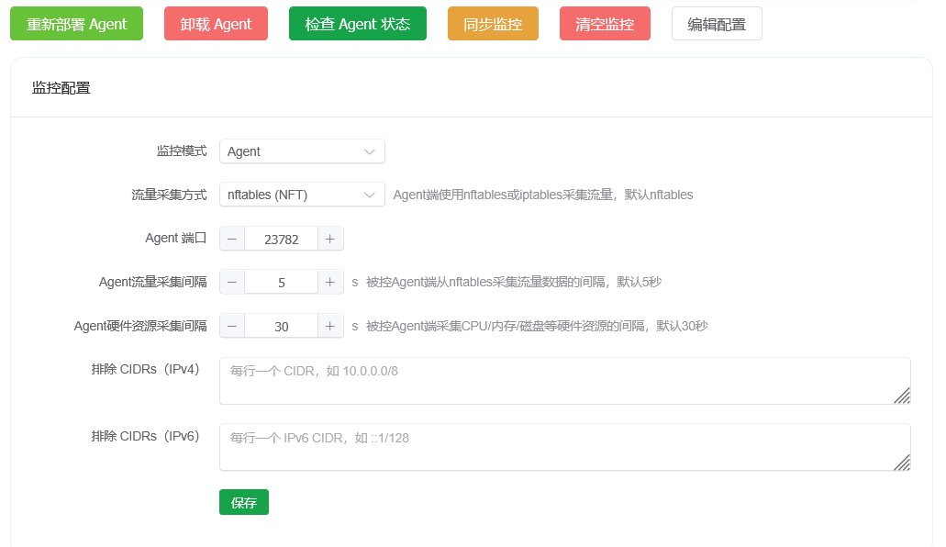This screenshot has width=946, height=547.
Task: Save configuration with the 保存 button
Action: pos(244,503)
